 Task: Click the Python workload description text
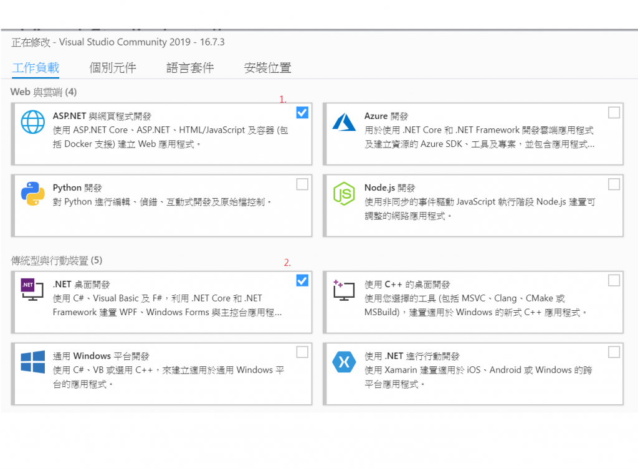pos(161,202)
